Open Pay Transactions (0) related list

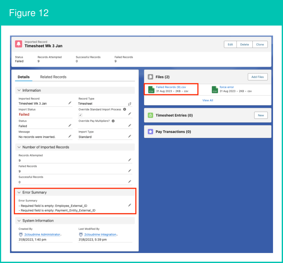click(173, 132)
